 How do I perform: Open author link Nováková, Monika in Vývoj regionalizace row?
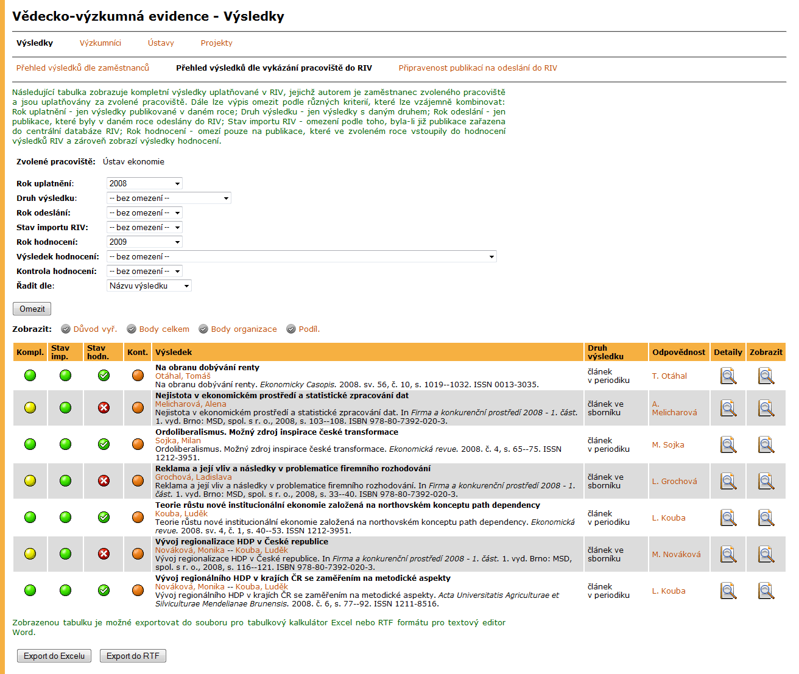(190, 550)
